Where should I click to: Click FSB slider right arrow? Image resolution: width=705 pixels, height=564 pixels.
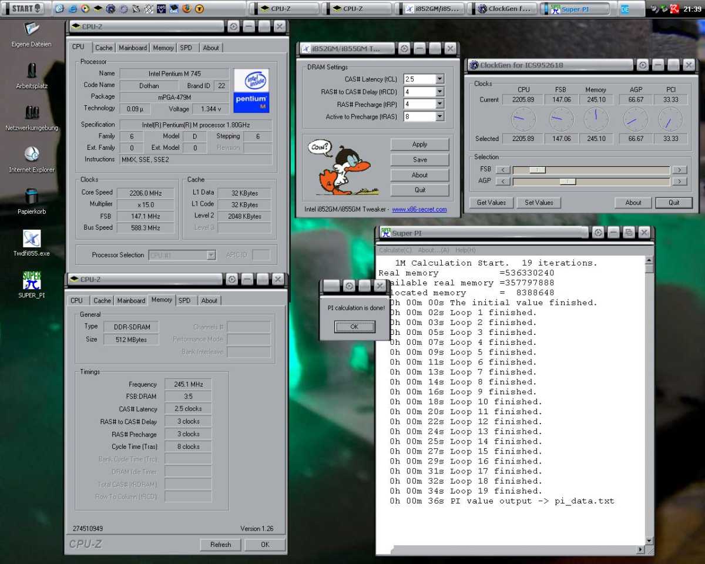pyautogui.click(x=679, y=170)
